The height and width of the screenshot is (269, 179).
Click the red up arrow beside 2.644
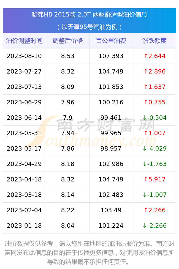click(146, 56)
